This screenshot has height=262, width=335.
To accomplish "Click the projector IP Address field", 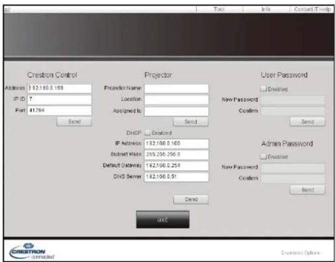I will point(176,143).
